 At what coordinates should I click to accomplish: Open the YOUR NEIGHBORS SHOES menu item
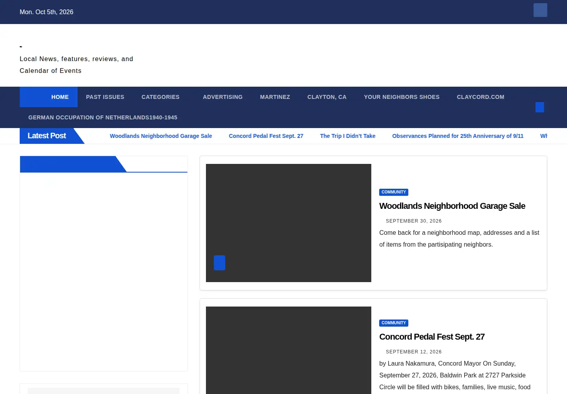(x=402, y=97)
